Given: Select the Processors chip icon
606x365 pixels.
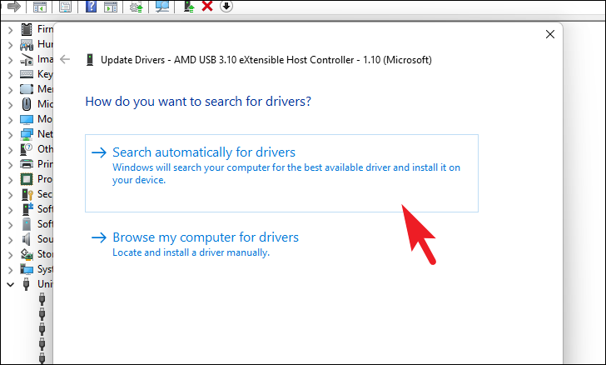Looking at the screenshot, I should pyautogui.click(x=27, y=180).
